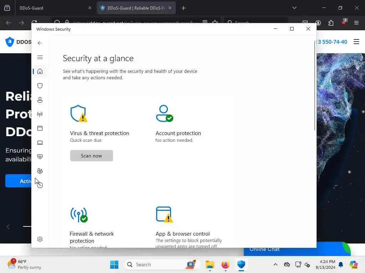Click the DDoS-Guard logo on the webpage
This screenshot has height=273, width=365.
[18, 42]
